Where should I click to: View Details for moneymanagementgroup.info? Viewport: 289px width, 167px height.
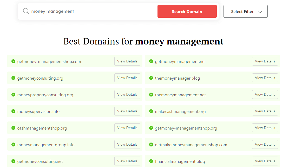tap(127, 144)
